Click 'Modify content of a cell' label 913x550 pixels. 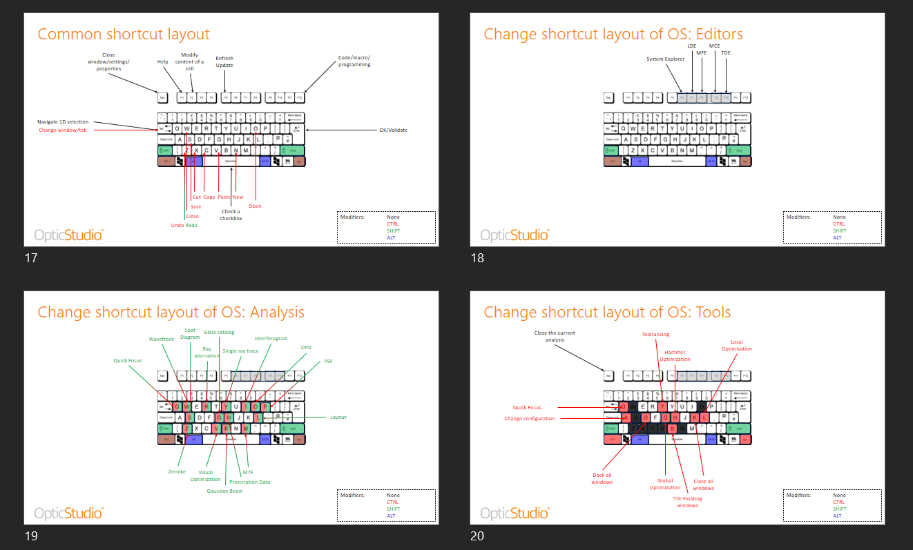[189, 61]
